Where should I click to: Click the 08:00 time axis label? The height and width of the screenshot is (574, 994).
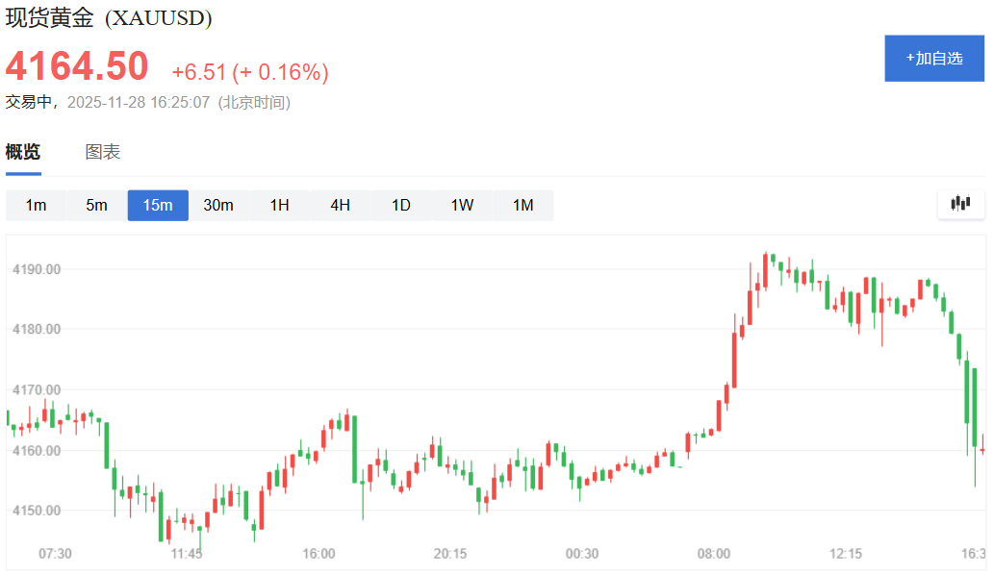(x=714, y=554)
